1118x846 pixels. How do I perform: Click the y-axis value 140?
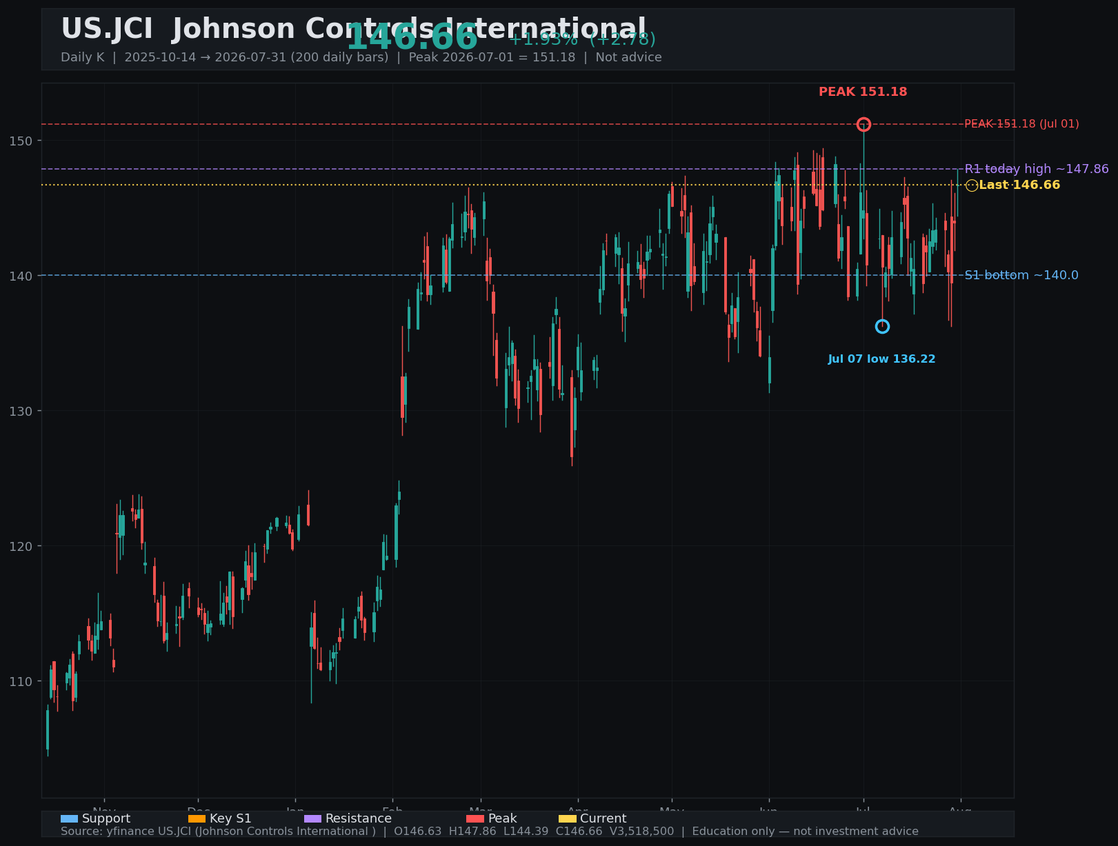point(21,276)
